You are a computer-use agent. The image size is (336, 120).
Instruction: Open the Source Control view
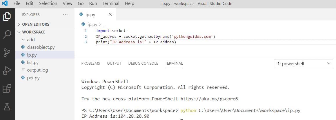[x=7, y=52]
